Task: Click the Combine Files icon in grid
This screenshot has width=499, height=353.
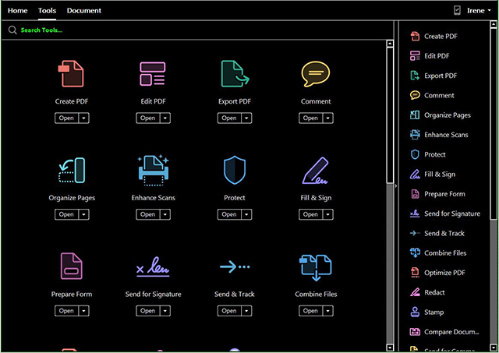Action: [x=316, y=267]
